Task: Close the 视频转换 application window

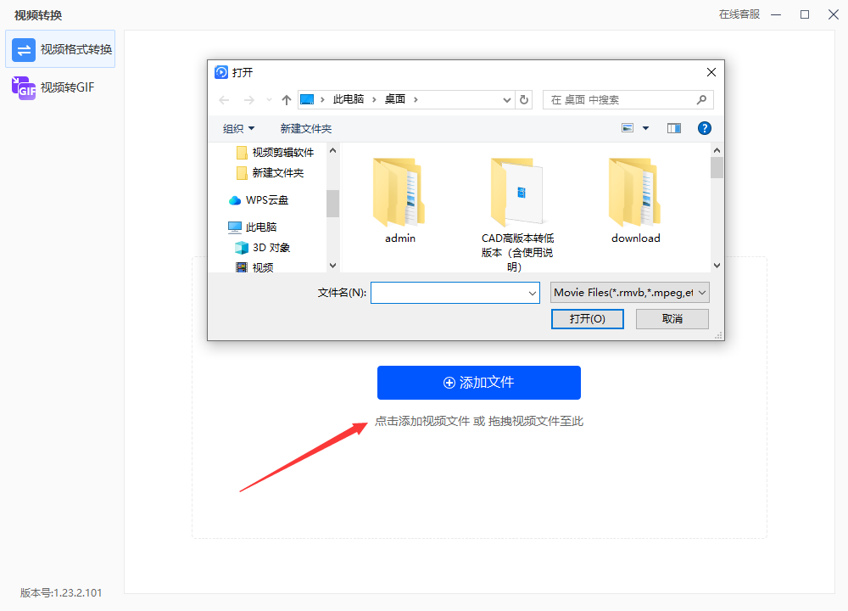Action: pyautogui.click(x=834, y=14)
